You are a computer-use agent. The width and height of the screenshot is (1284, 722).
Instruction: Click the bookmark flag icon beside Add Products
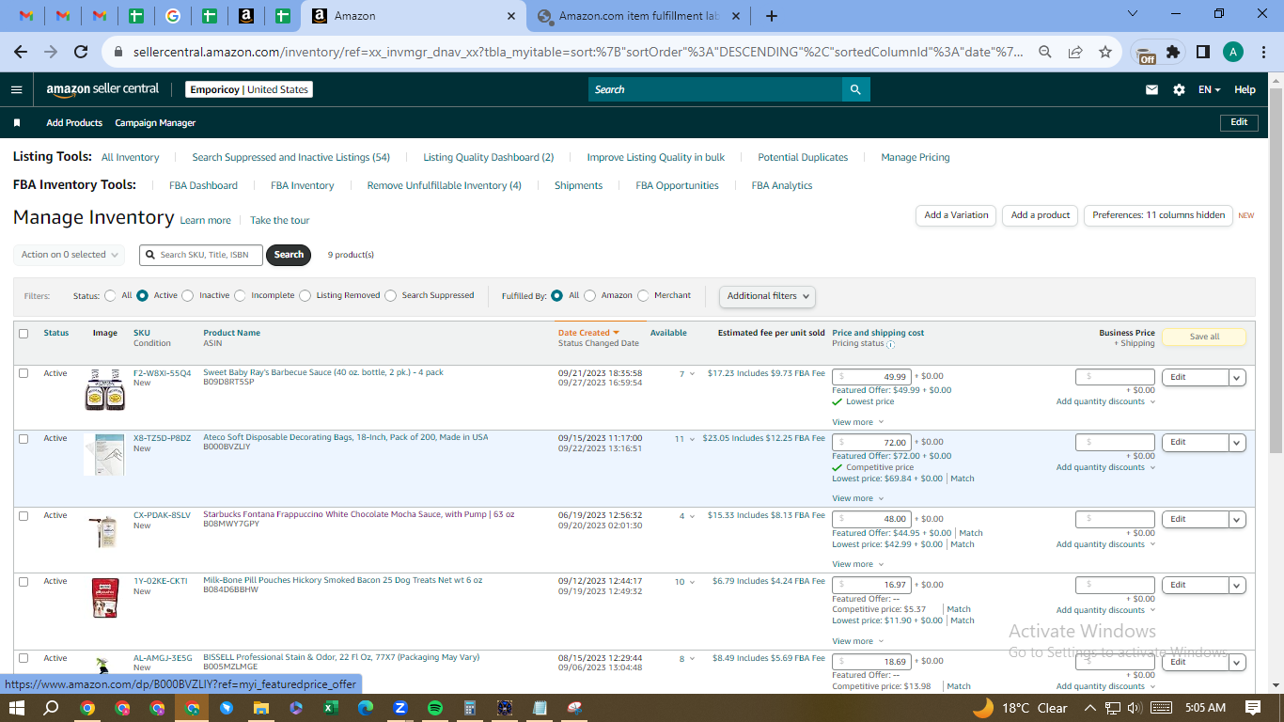tap(17, 123)
